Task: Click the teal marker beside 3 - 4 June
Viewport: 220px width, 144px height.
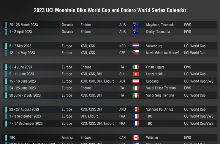Action: [6, 67]
